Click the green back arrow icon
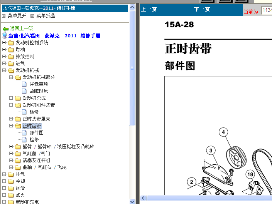Image resolution: width=272 pixels, height=204 pixels. tap(5, 29)
